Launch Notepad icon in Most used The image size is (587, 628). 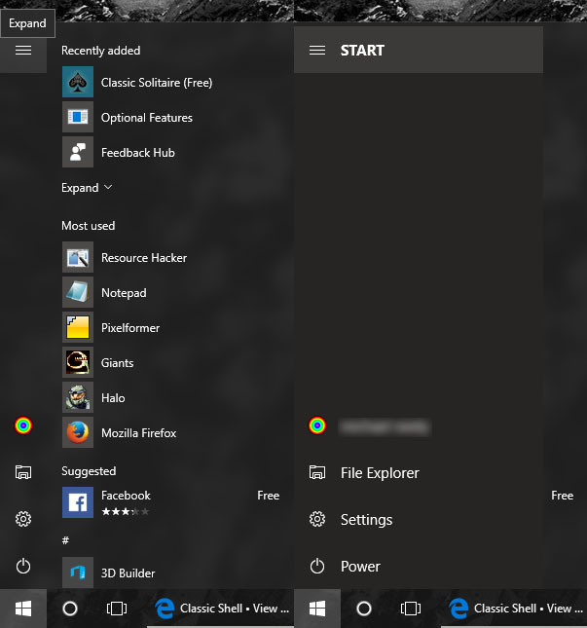78,292
